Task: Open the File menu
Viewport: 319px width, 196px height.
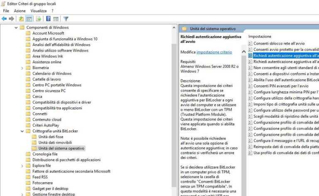Action: (6, 11)
